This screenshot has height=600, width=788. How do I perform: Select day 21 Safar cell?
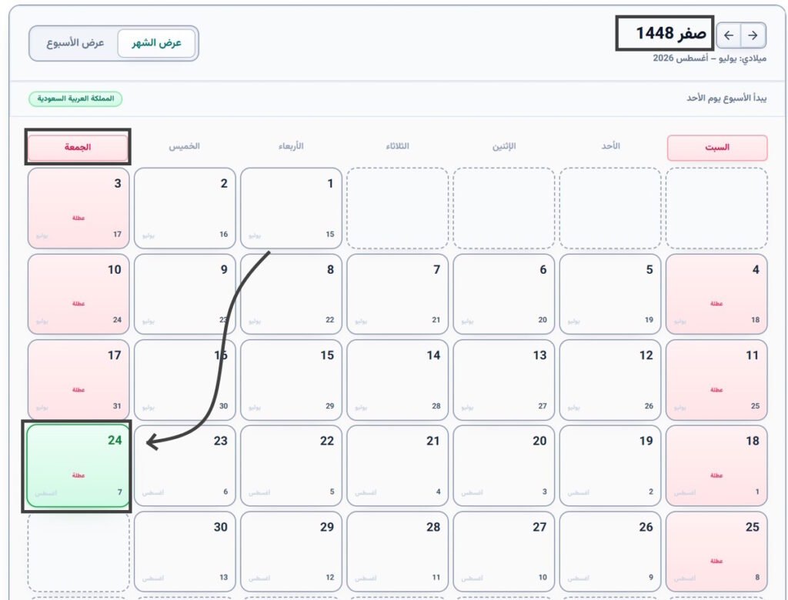click(x=398, y=466)
